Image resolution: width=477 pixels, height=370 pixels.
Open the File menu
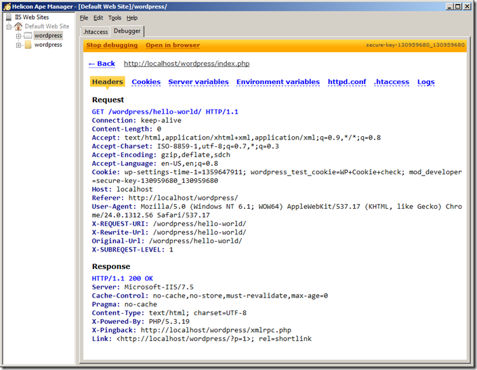coord(84,18)
